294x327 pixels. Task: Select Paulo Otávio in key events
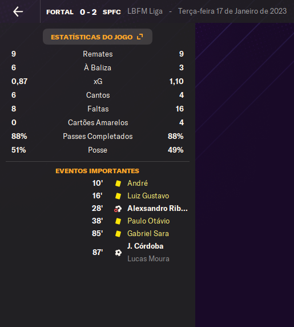[x=148, y=221]
